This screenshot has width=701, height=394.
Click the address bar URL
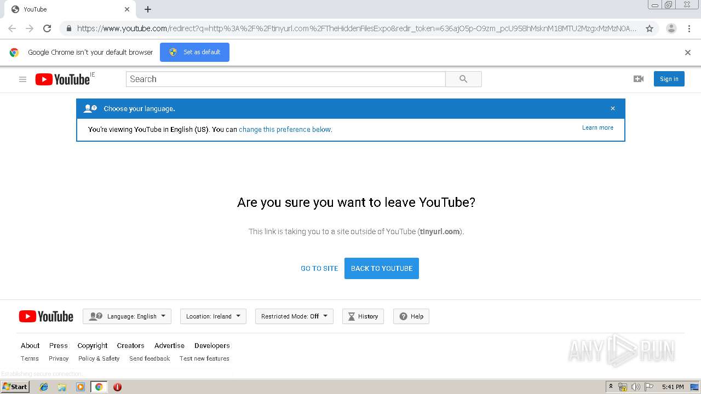point(357,28)
